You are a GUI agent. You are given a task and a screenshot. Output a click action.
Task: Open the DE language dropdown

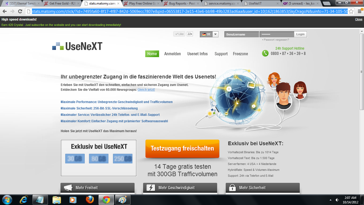click(216, 34)
